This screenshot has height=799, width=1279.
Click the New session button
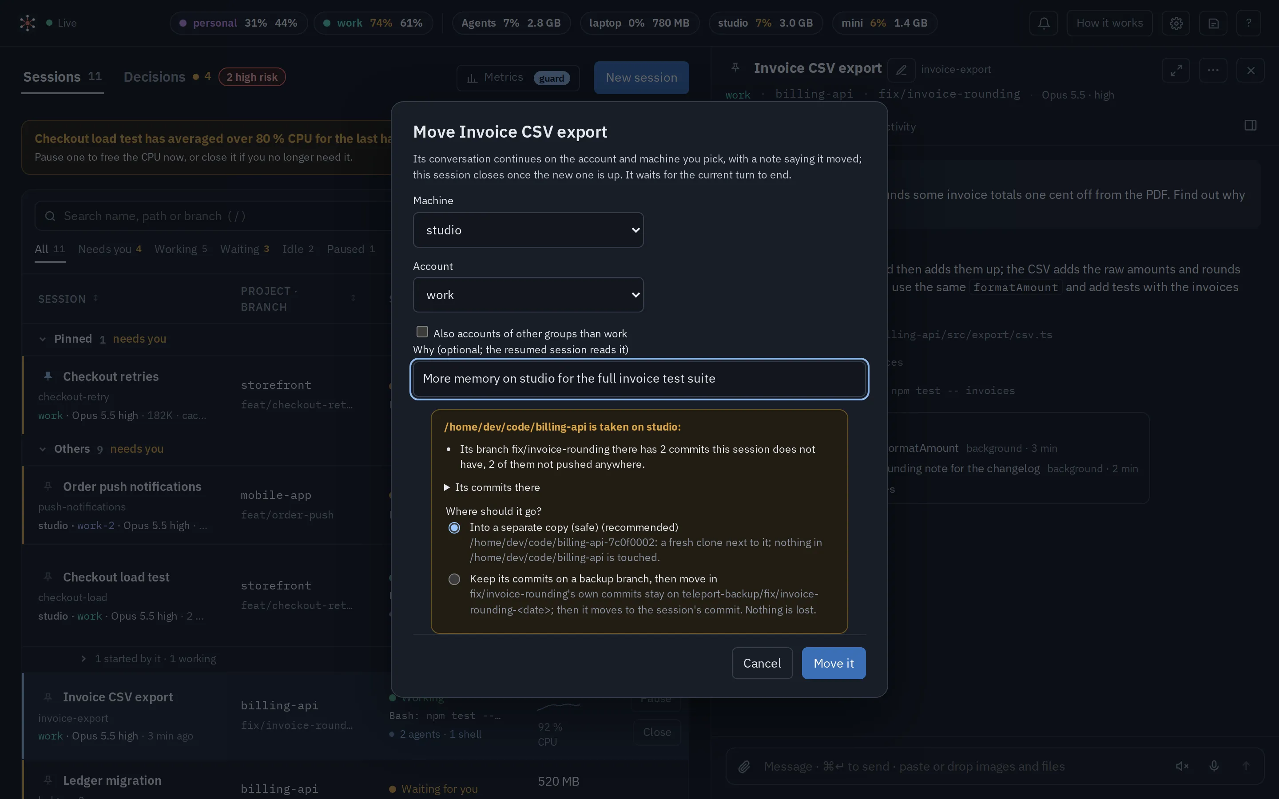tap(641, 78)
